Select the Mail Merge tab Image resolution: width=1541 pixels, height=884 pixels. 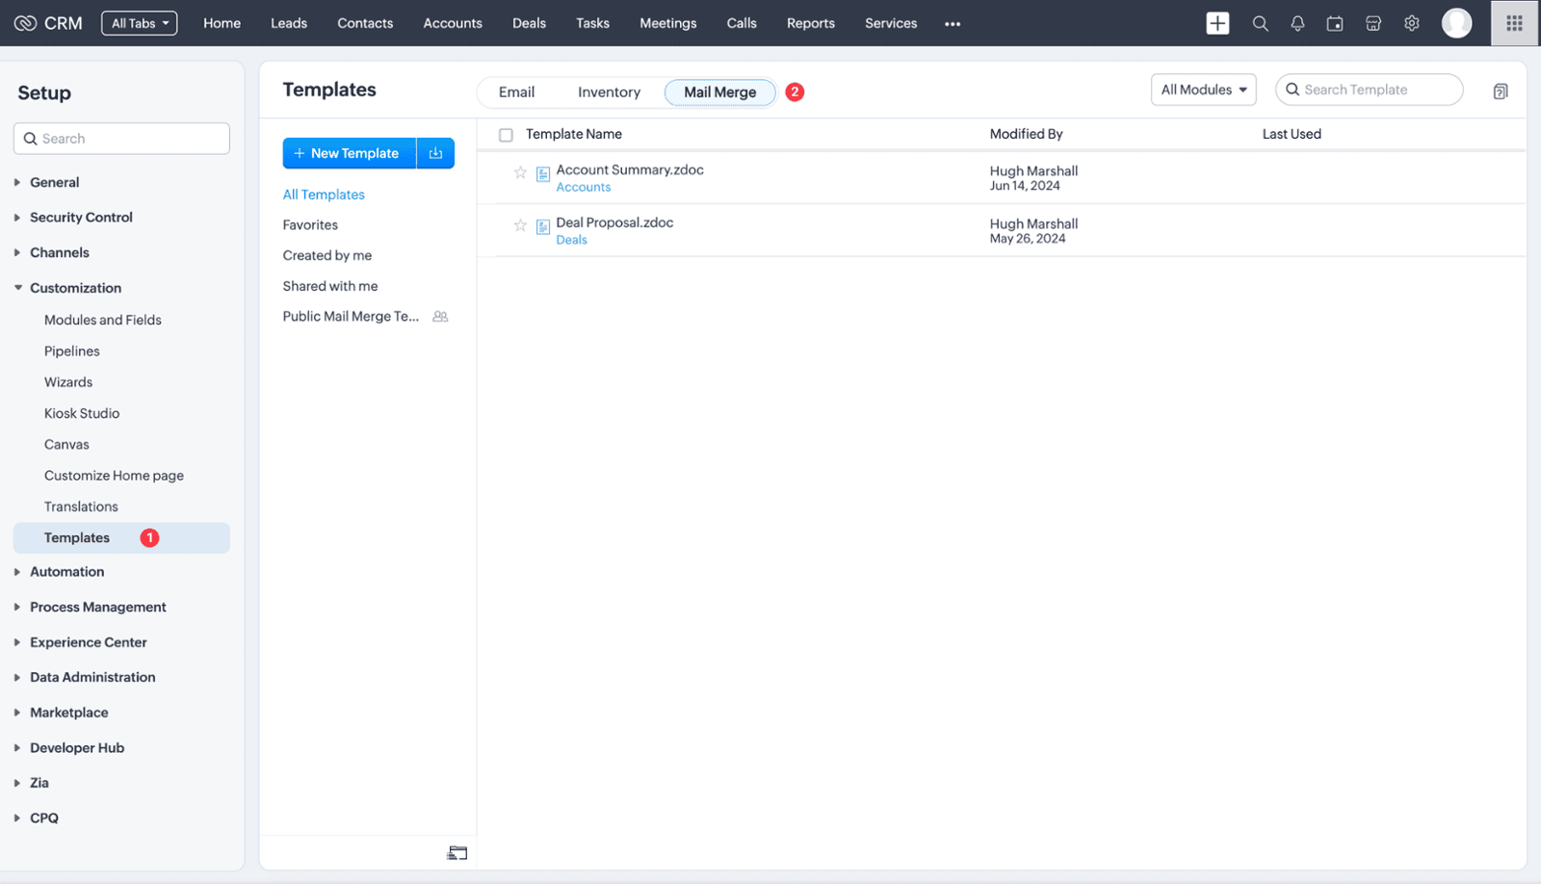(720, 92)
